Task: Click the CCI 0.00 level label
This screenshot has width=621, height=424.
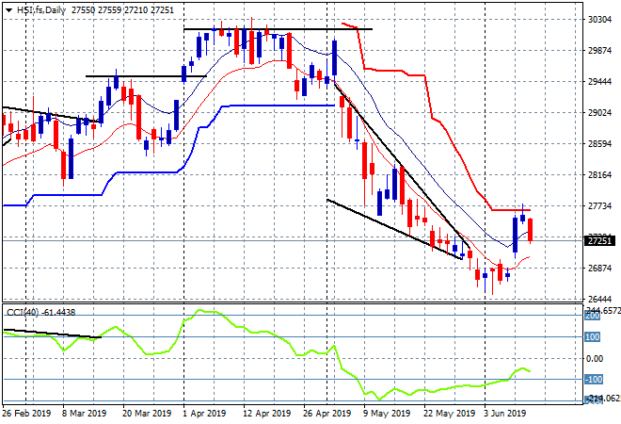Action: point(595,359)
